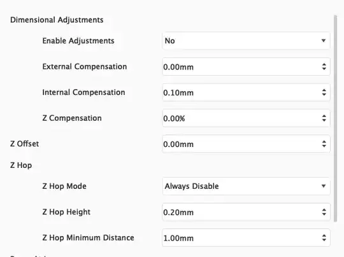
Task: Increase Z Compensation with up arrow
Action: pyautogui.click(x=324, y=116)
